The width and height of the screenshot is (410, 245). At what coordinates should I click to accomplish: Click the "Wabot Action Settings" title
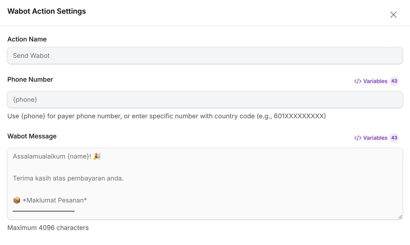point(47,11)
